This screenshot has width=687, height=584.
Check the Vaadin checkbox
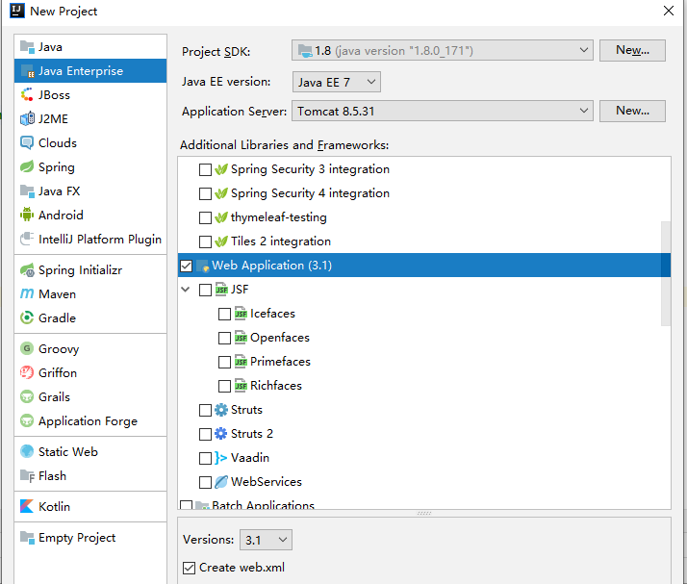205,459
